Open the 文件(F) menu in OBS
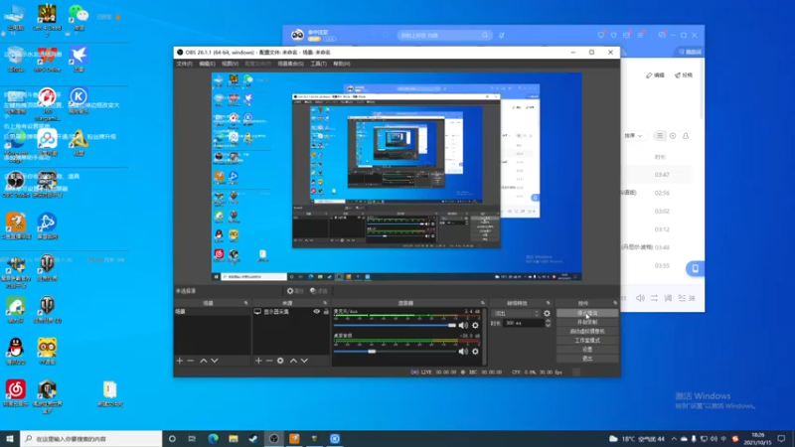 tap(184, 64)
